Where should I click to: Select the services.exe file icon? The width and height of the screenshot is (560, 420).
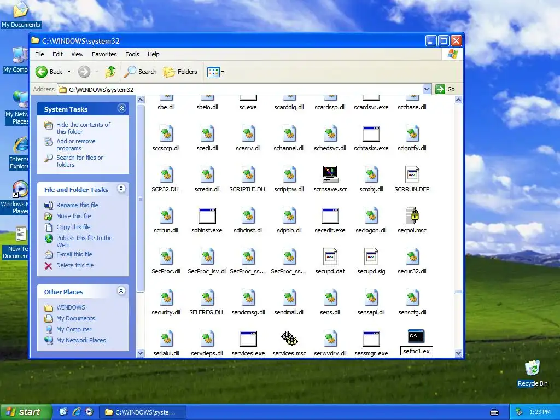point(248,339)
